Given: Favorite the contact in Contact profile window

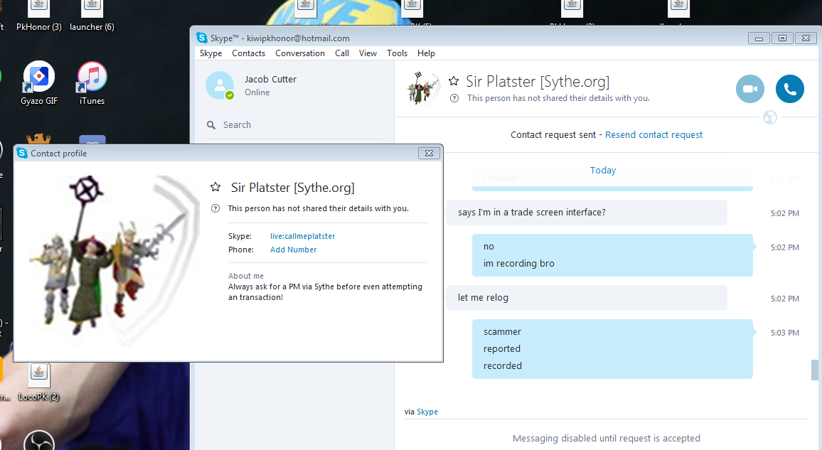Looking at the screenshot, I should [x=215, y=187].
